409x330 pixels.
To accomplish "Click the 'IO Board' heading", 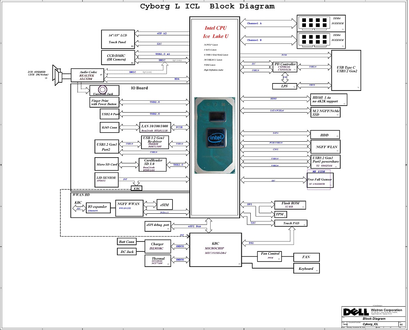I will point(139,88).
